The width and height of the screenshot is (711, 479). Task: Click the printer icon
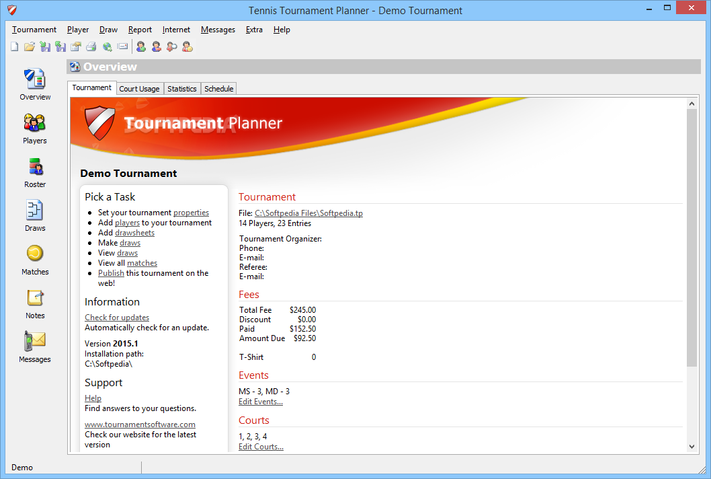click(x=91, y=47)
